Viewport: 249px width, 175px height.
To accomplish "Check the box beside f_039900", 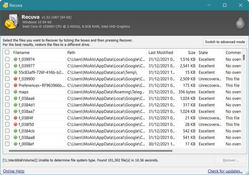I will tap(7, 79).
